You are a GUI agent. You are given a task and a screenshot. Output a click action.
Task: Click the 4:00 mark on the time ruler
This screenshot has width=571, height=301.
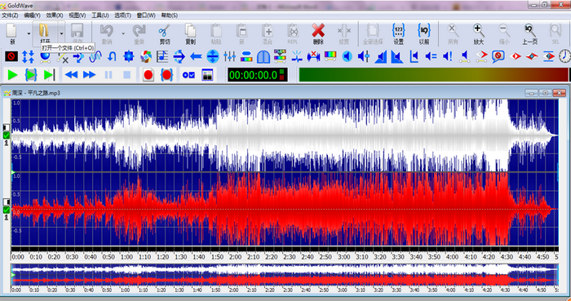coord(452,257)
